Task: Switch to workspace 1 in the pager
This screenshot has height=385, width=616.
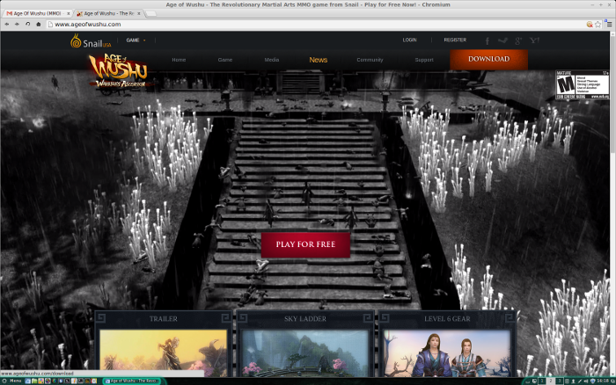Action: tap(542, 381)
